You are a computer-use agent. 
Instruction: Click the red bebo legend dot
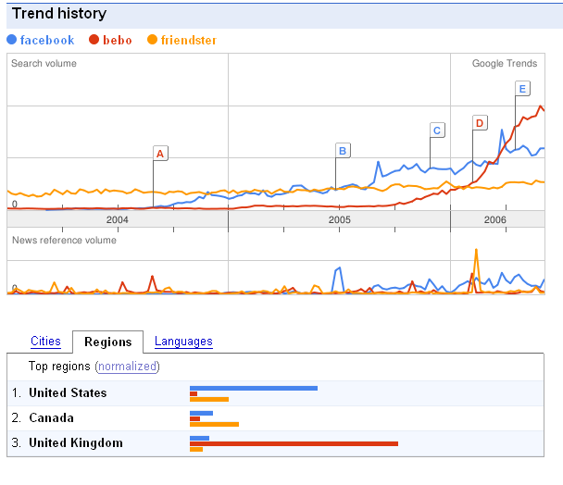coord(94,40)
